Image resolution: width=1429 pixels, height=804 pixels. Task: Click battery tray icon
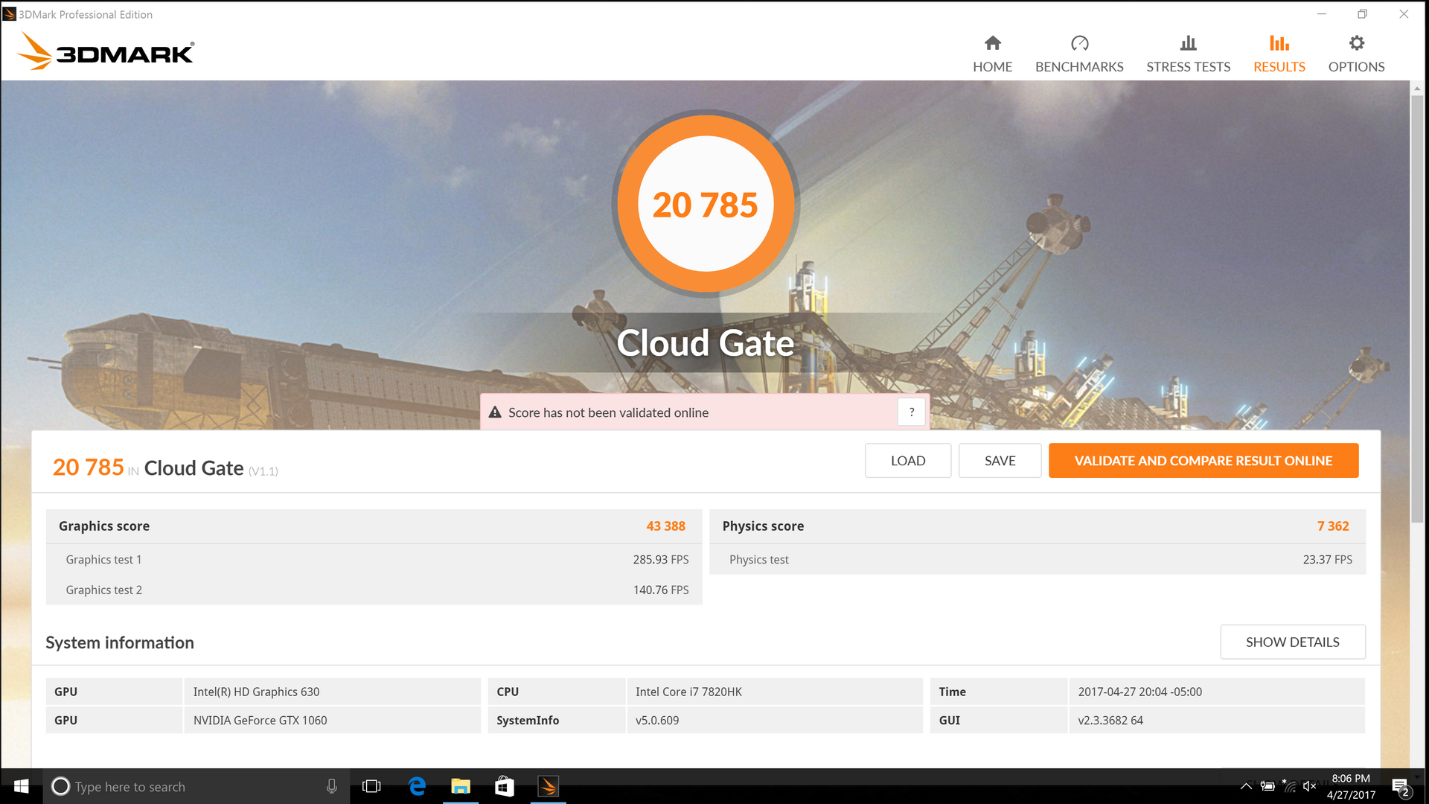pos(1267,786)
